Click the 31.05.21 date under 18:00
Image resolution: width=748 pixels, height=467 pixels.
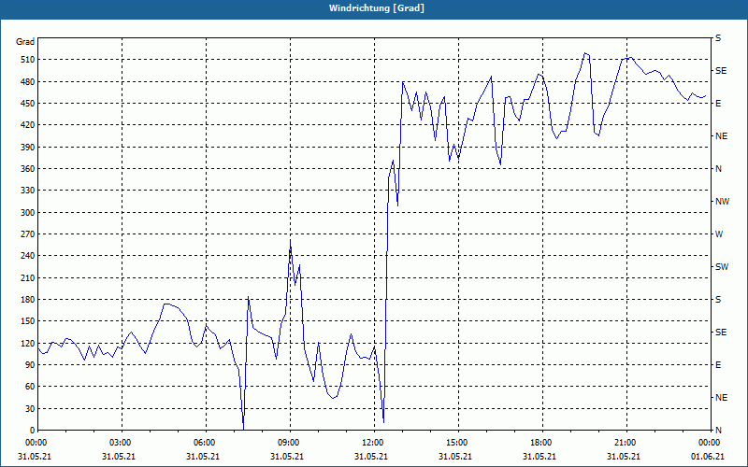(x=539, y=456)
